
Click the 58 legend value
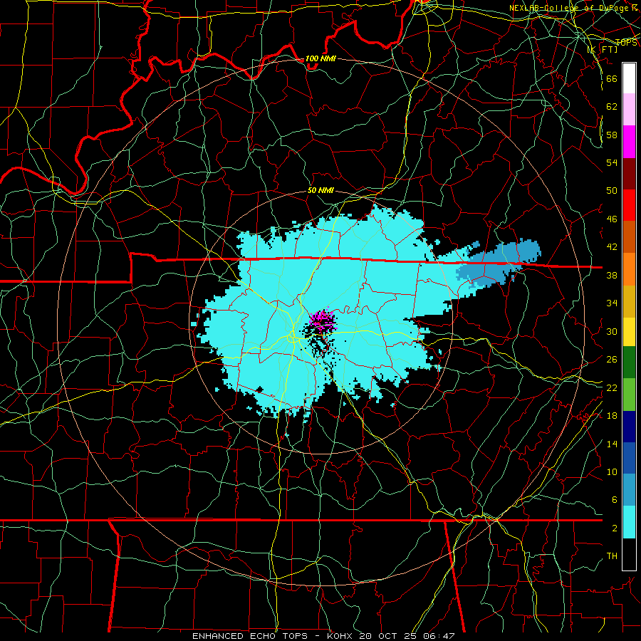pyautogui.click(x=612, y=135)
